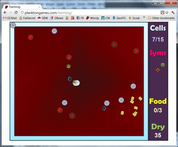Click the red virus above the green sym
178x147 pixels.
(69, 57)
